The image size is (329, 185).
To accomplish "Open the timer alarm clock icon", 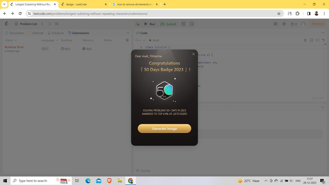I will point(183,24).
